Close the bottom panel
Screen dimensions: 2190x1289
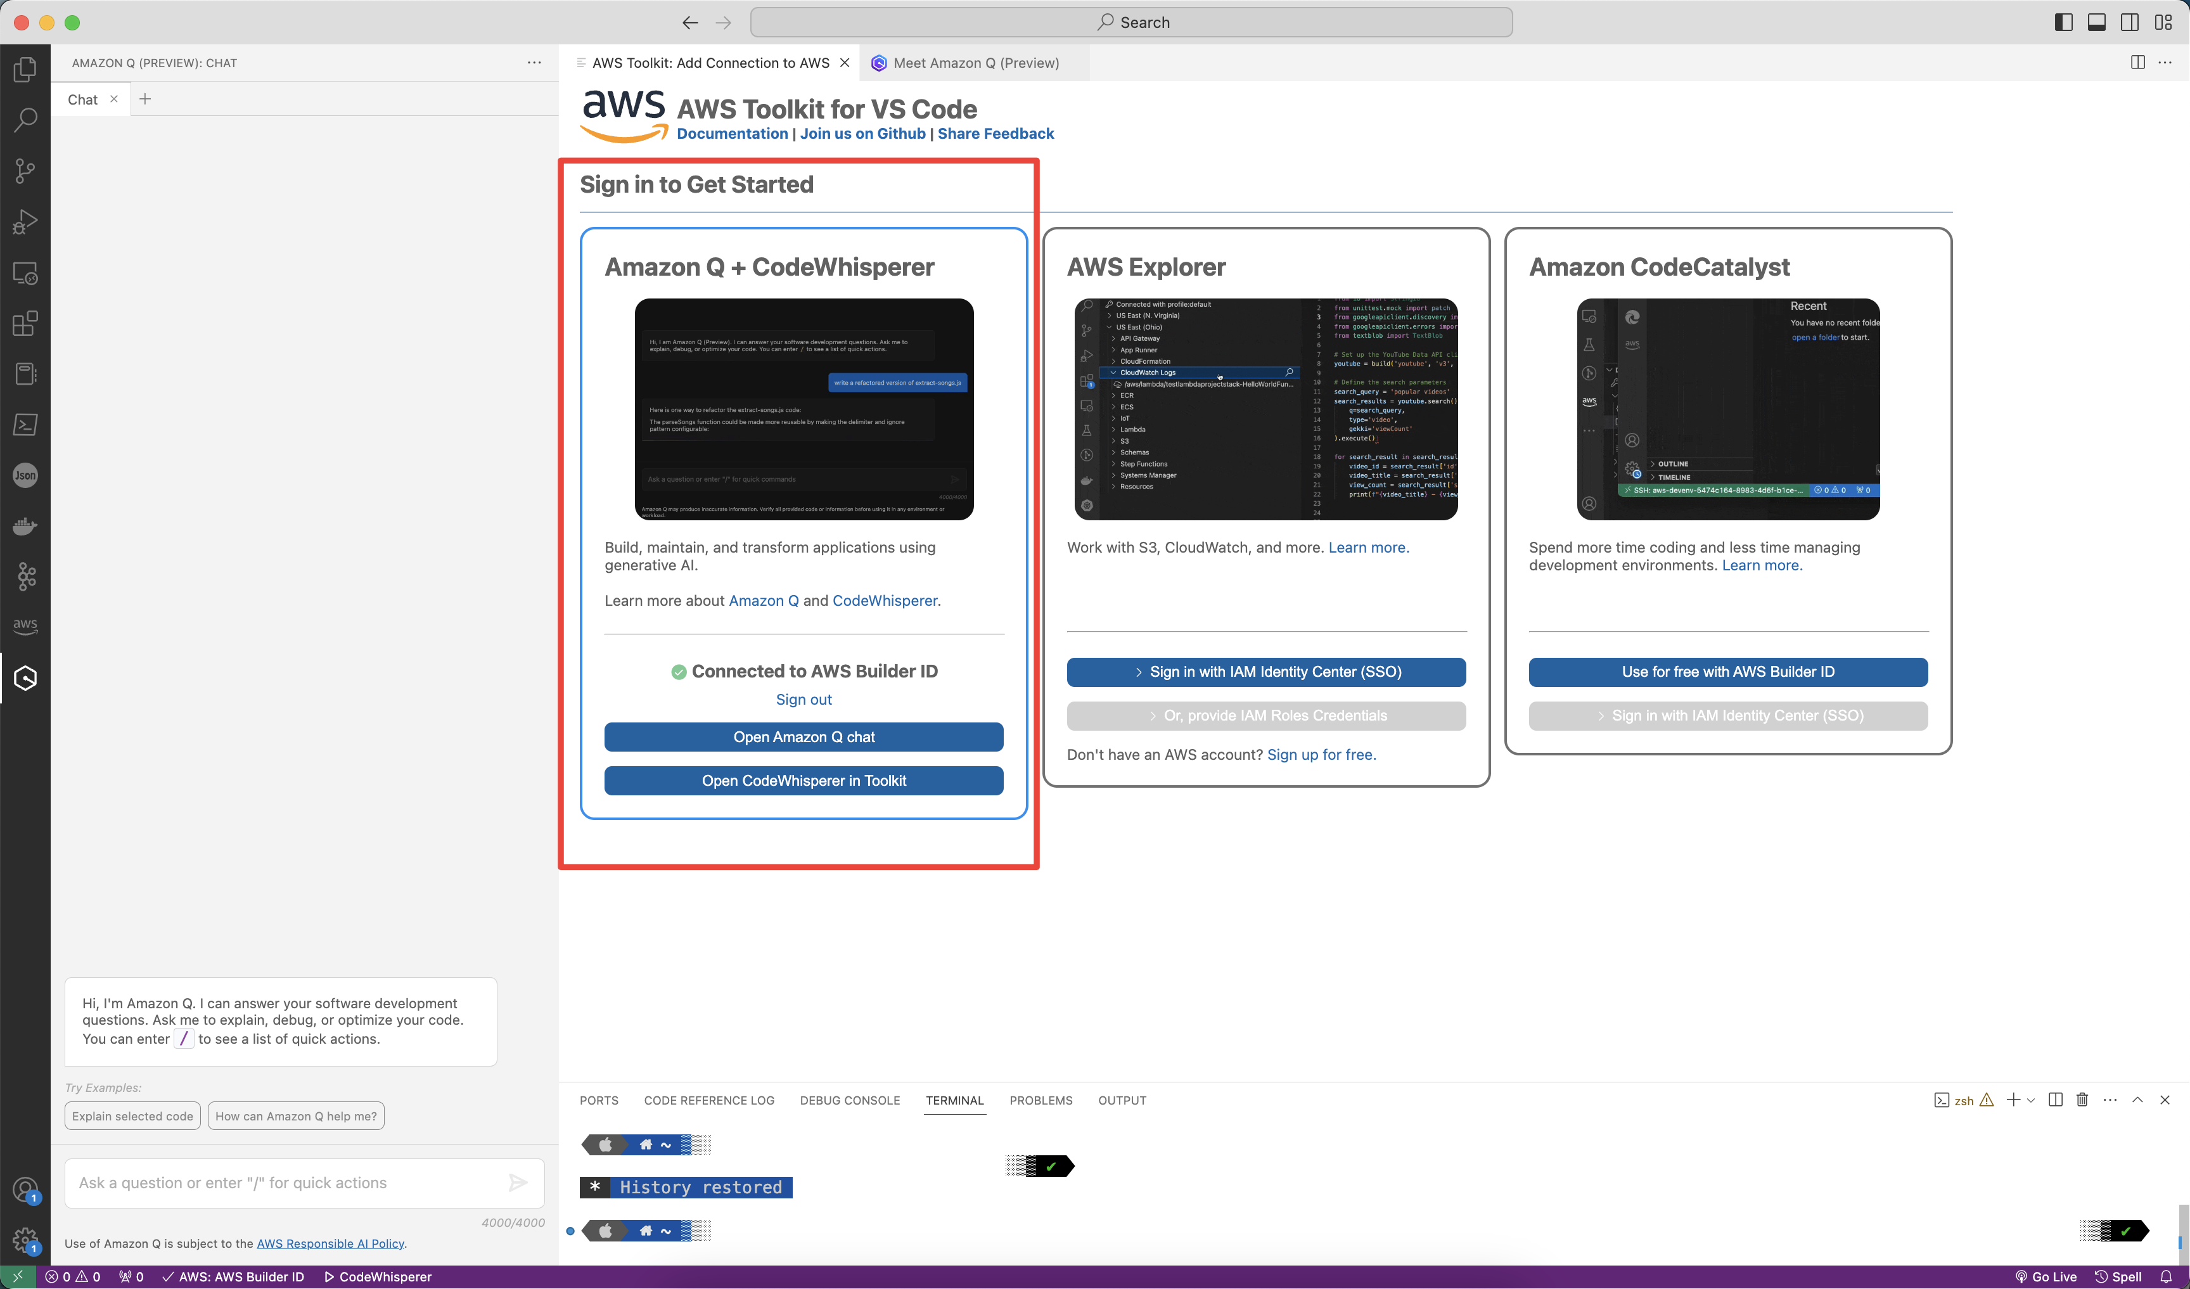click(2165, 1100)
